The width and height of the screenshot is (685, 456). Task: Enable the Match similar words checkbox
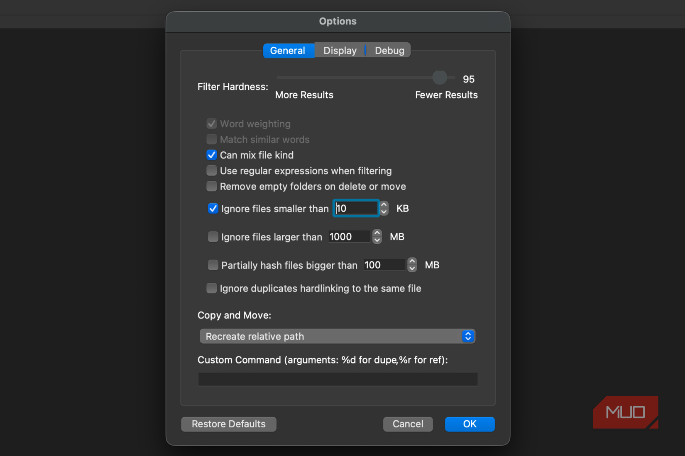[x=212, y=139]
